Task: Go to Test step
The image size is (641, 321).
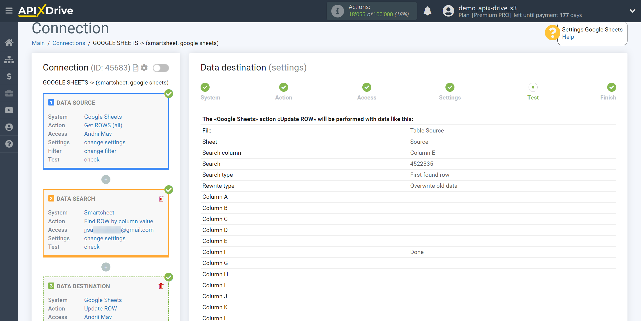Action: (533, 87)
